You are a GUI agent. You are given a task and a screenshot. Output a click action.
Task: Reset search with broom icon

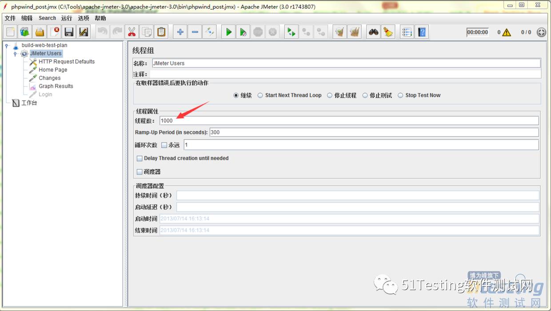(x=388, y=32)
